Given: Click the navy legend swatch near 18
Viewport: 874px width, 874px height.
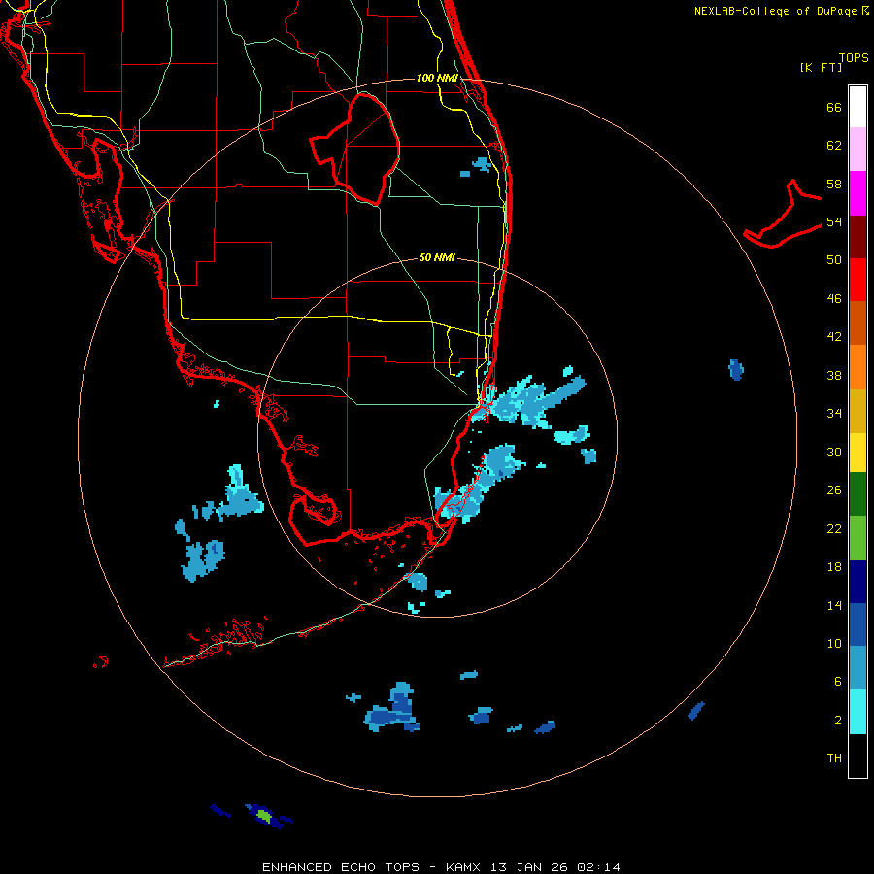Looking at the screenshot, I should [857, 582].
